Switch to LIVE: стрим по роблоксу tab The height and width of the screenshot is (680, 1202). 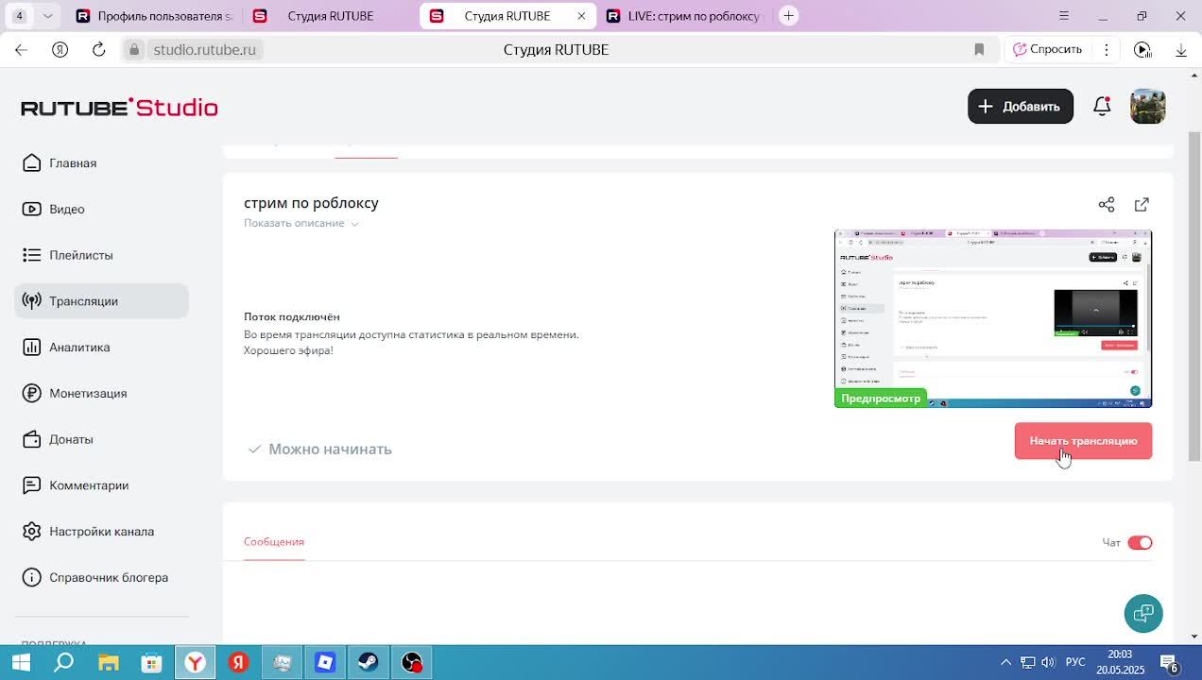[686, 16]
